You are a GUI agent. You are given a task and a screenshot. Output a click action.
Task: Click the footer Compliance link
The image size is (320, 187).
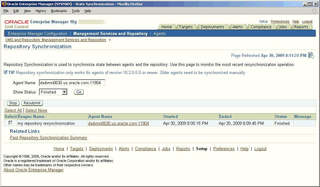click(146, 149)
